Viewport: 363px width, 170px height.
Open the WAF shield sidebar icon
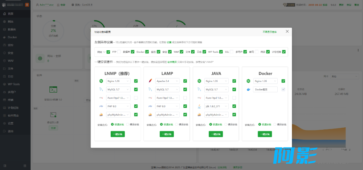point(5,61)
